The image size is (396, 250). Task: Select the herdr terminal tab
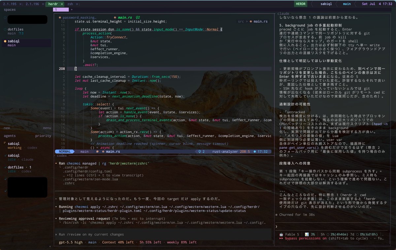[52, 4]
